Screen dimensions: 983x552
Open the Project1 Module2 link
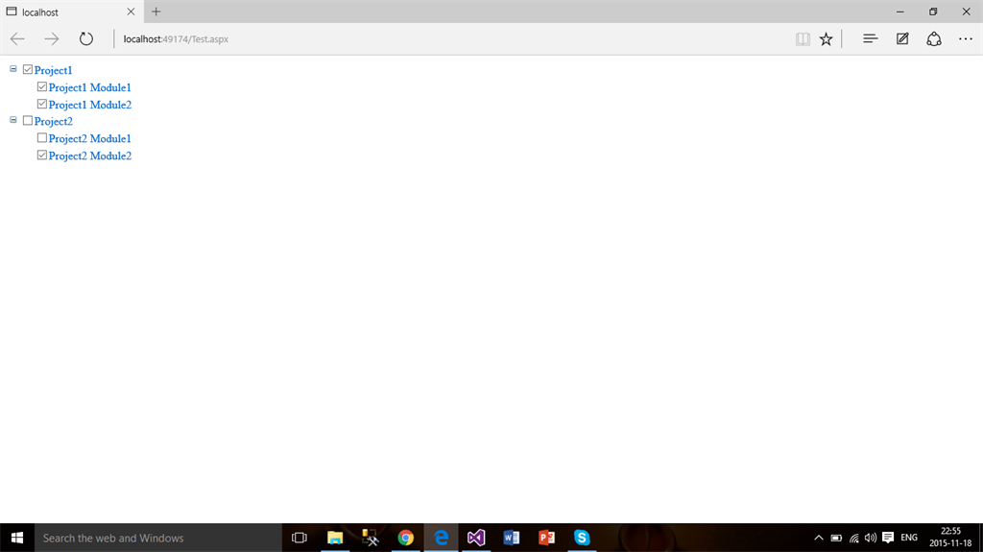pos(89,105)
